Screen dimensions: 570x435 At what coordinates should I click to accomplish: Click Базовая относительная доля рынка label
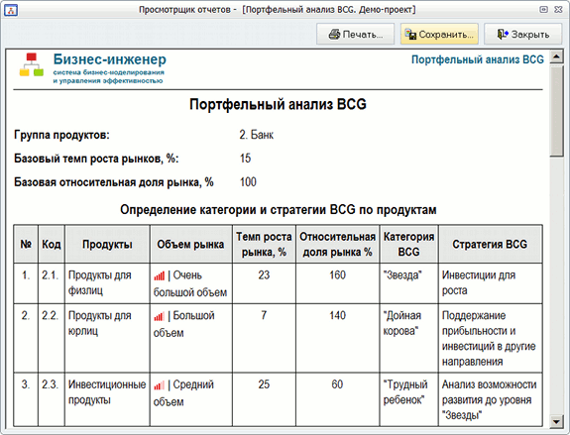[114, 182]
